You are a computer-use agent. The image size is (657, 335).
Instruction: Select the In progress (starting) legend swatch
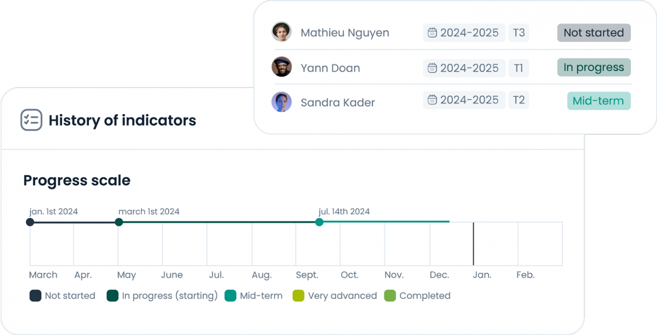113,296
